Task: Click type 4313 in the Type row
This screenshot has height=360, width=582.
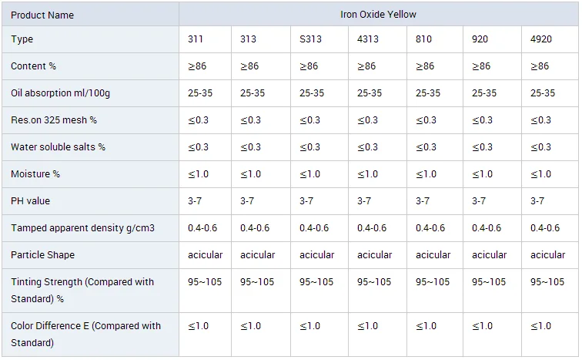Action: (x=367, y=39)
